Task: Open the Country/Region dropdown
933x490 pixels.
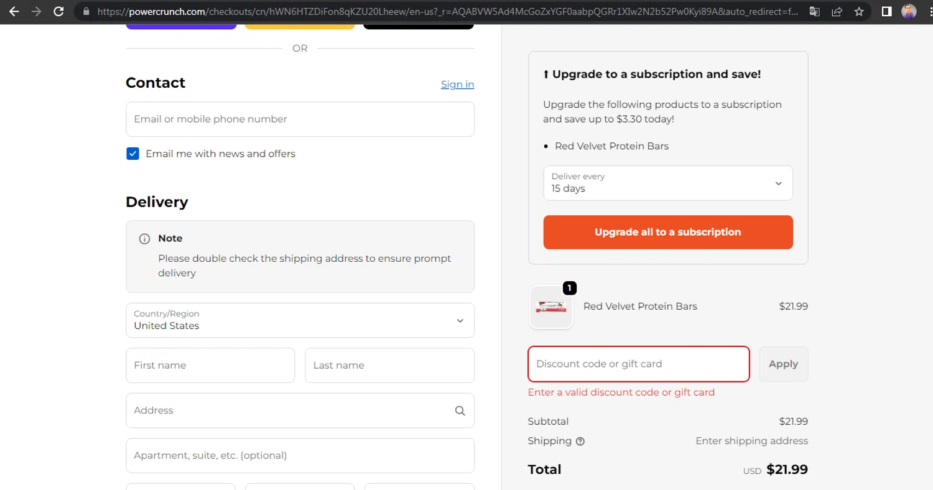Action: click(x=300, y=320)
